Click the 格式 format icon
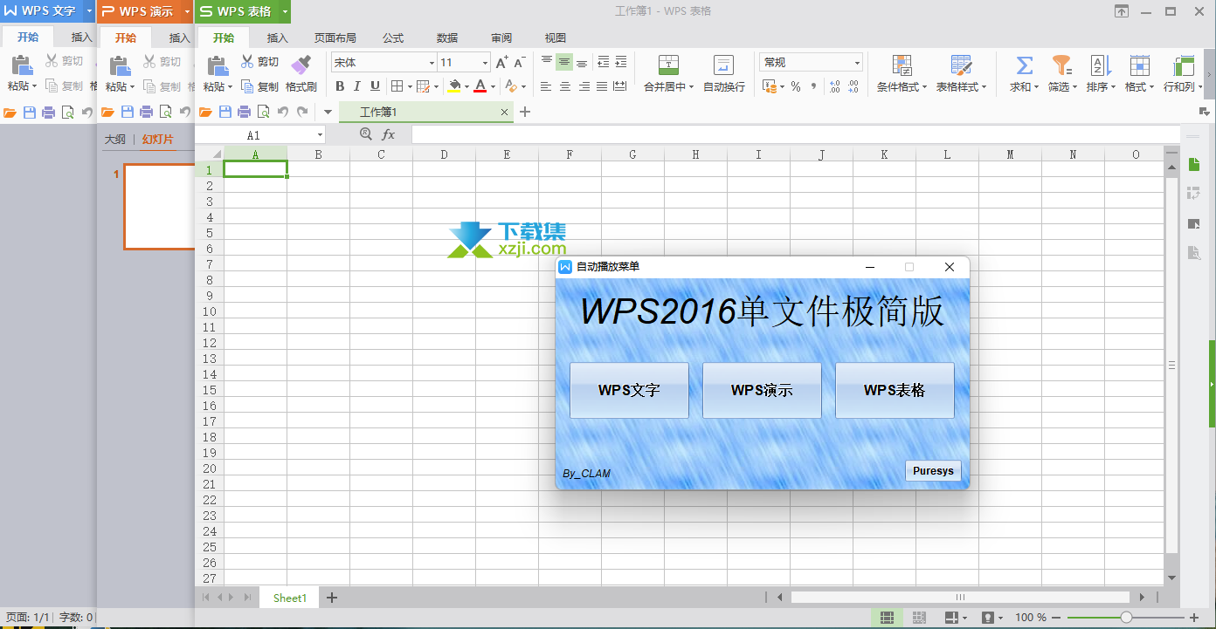Screen dimensions: 1216x629 coord(1139,65)
